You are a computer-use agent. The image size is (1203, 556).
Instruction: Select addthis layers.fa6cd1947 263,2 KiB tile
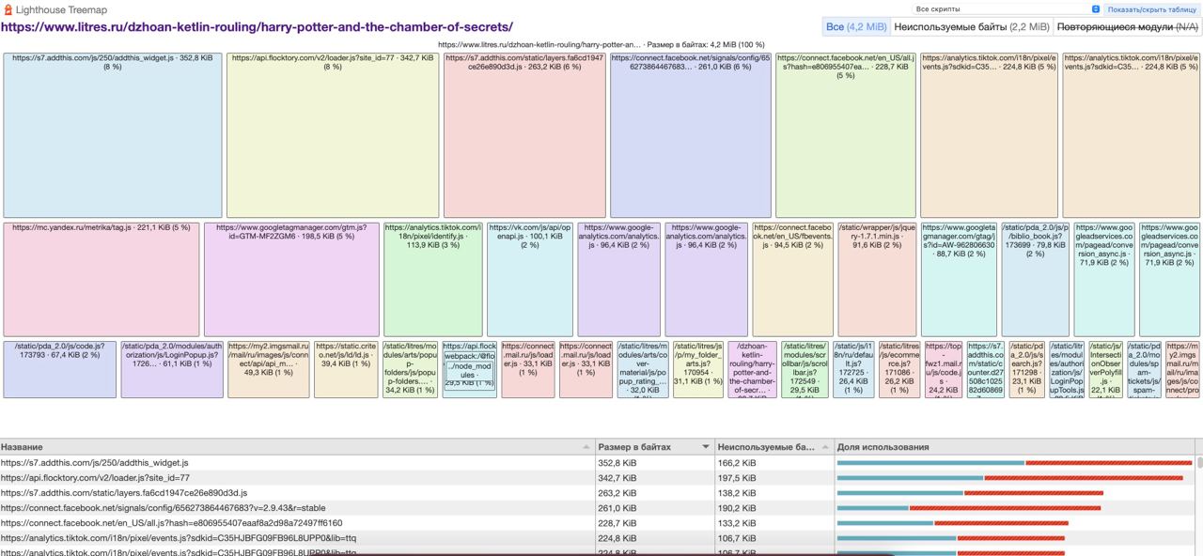[524, 135]
